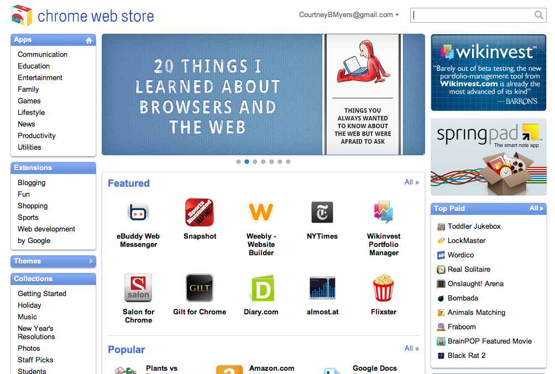The image size is (555, 374).
Task: Select the fourth banner carousel dot
Action: click(x=263, y=162)
